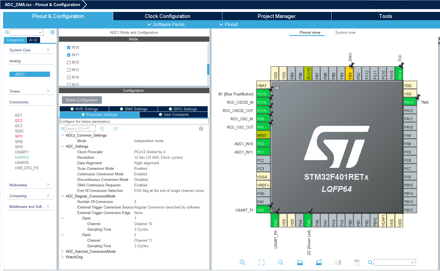
Task: Click the fit-to-screen icon below chip
Action: coord(262,262)
